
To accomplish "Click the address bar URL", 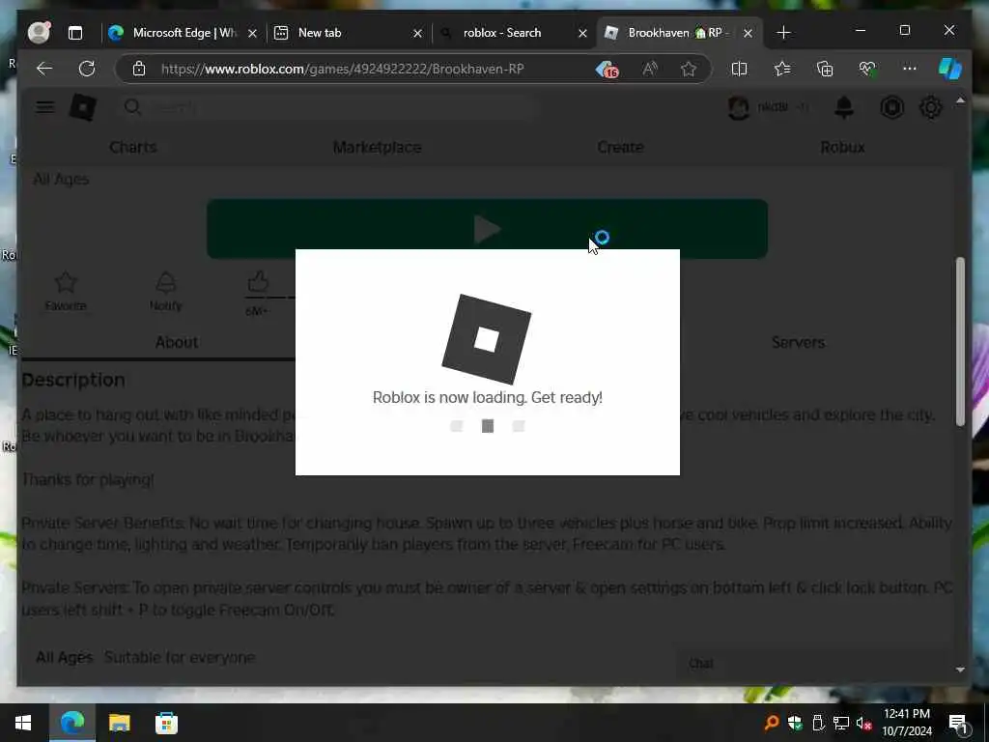I will click(343, 69).
